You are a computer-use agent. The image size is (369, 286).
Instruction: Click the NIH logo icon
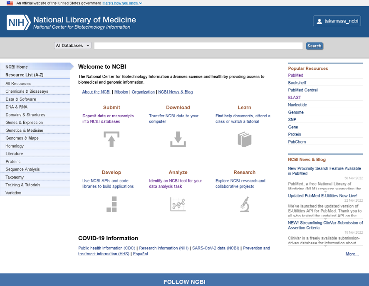(19, 22)
